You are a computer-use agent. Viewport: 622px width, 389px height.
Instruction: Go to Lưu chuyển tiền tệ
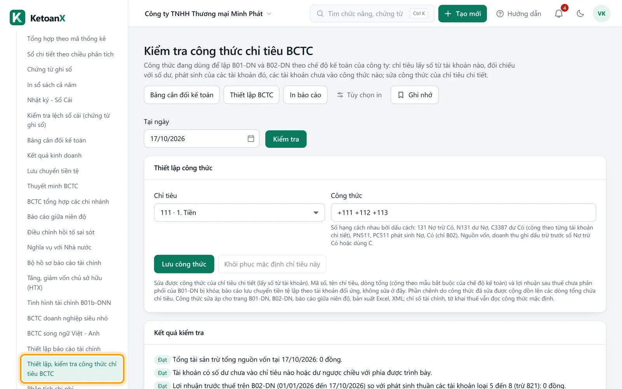(x=53, y=171)
